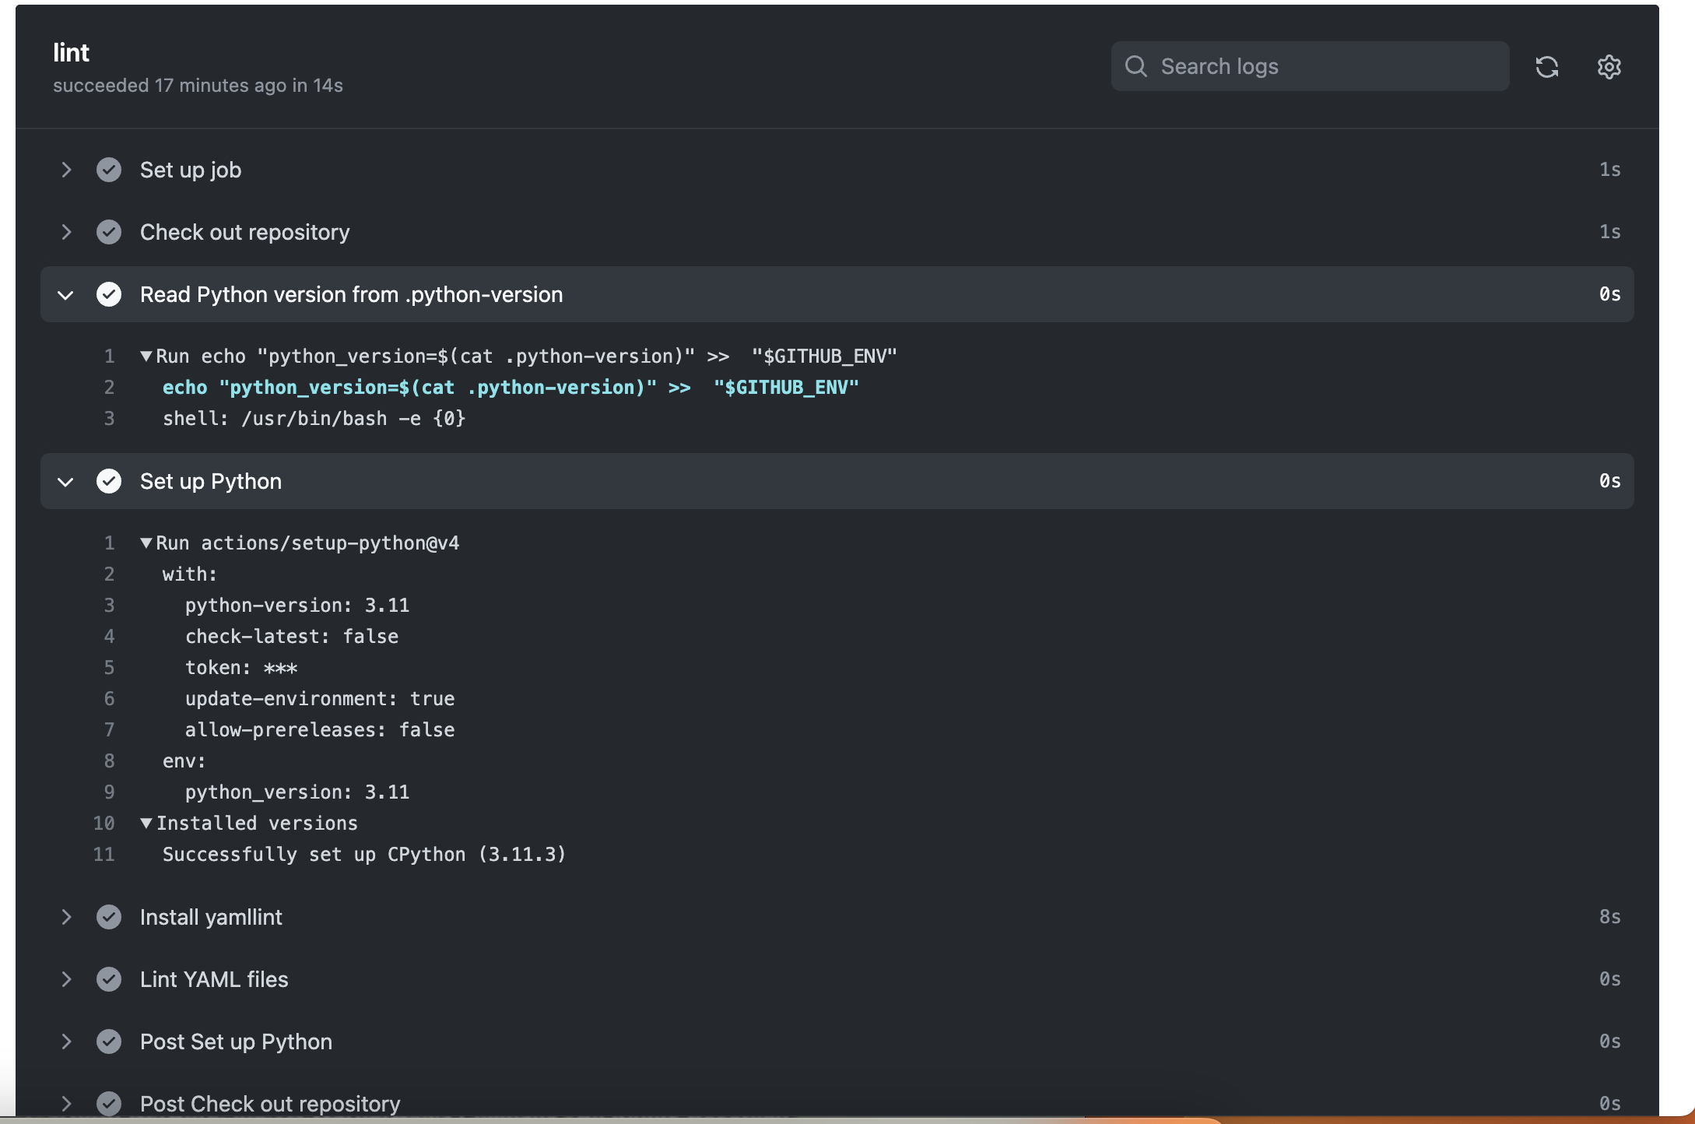1695x1124 pixels.
Task: Click success check icon for Lint YAML files
Action: click(109, 979)
